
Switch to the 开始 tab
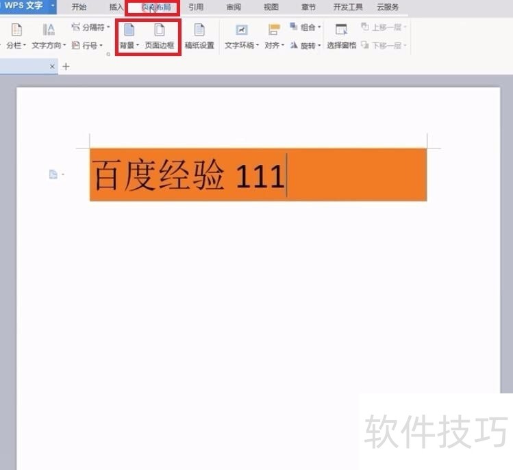[79, 7]
